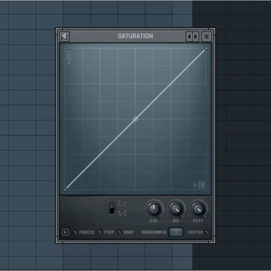The width and height of the screenshot is (271, 271).
Task: Click the bipolar waveform icon
Action: click(122, 213)
